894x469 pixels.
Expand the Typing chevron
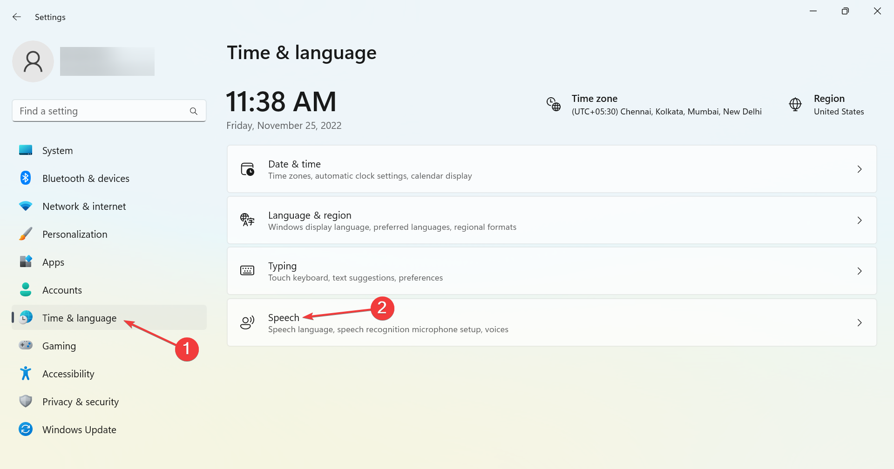tap(860, 271)
